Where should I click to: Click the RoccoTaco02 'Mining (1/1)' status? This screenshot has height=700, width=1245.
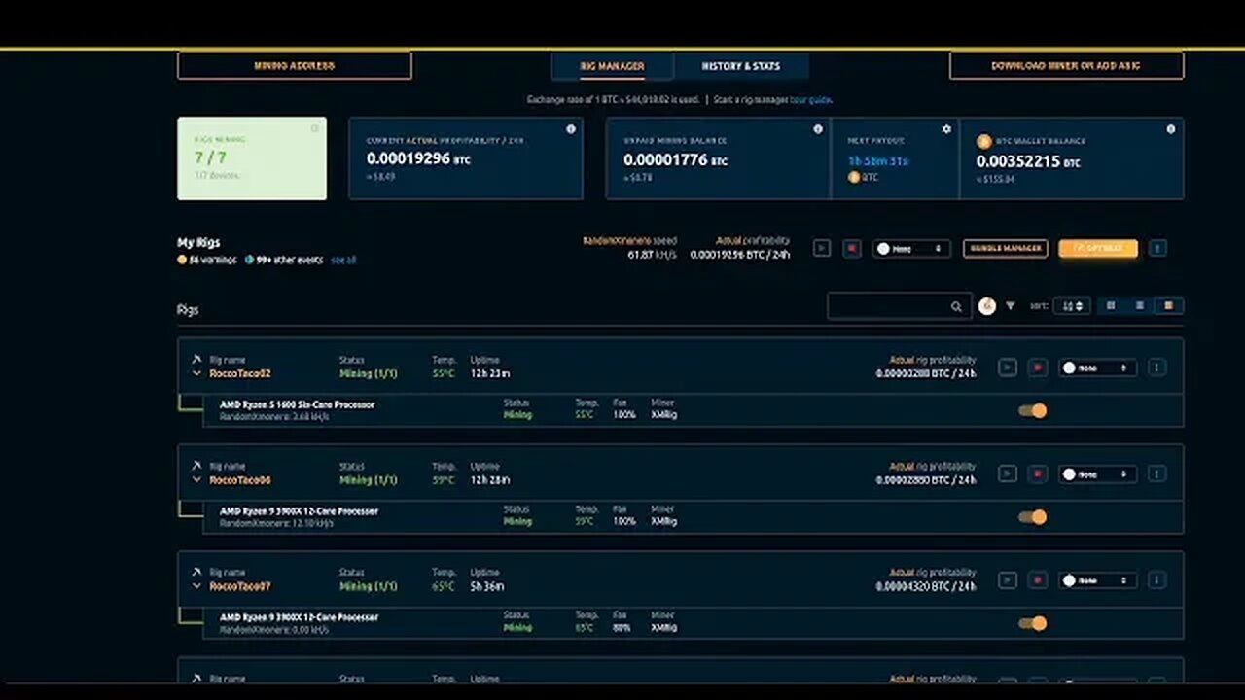pyautogui.click(x=369, y=373)
